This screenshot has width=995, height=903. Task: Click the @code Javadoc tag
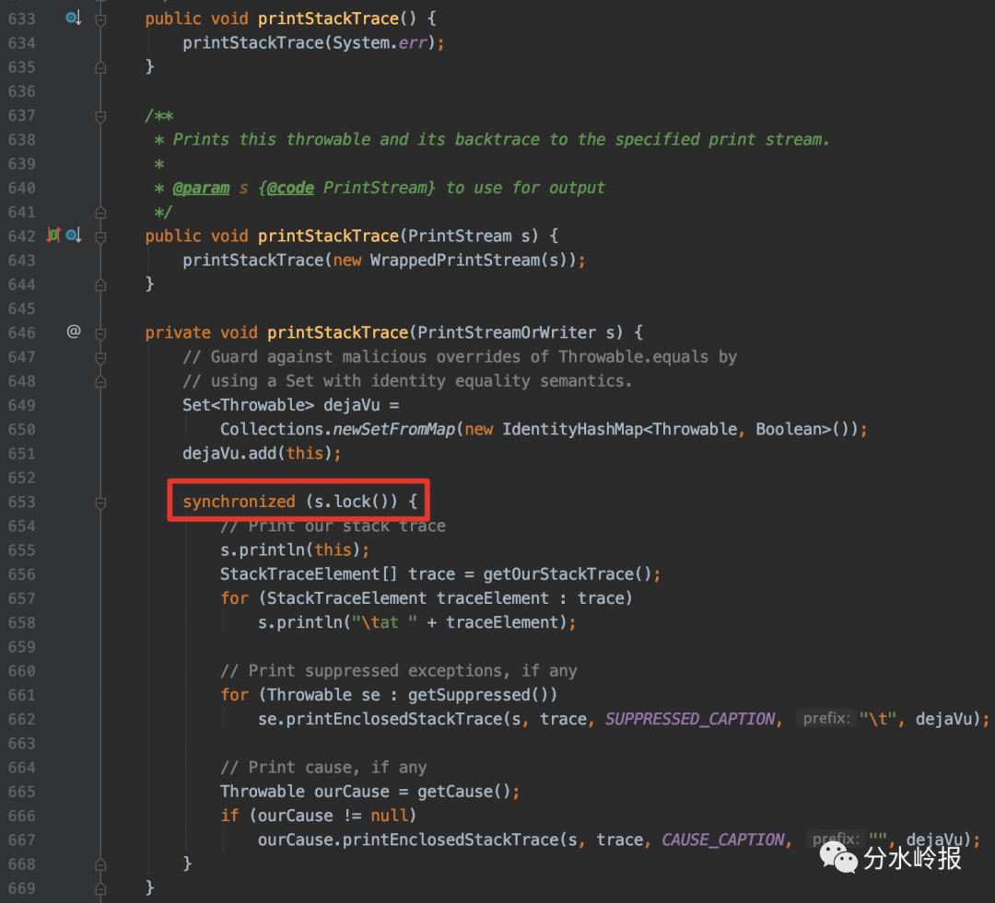pos(290,188)
